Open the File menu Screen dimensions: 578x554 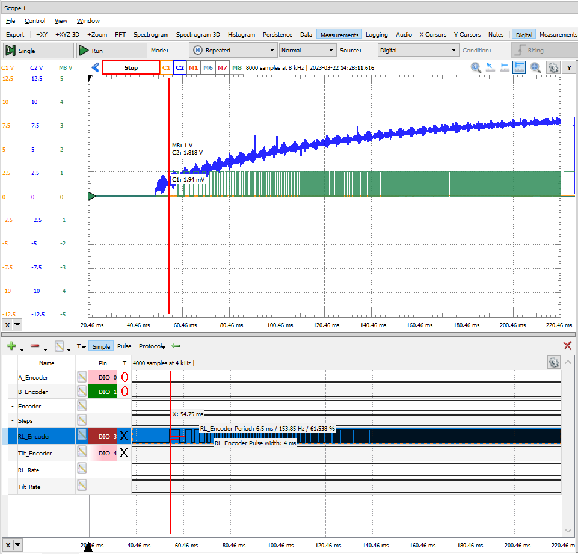[11, 20]
